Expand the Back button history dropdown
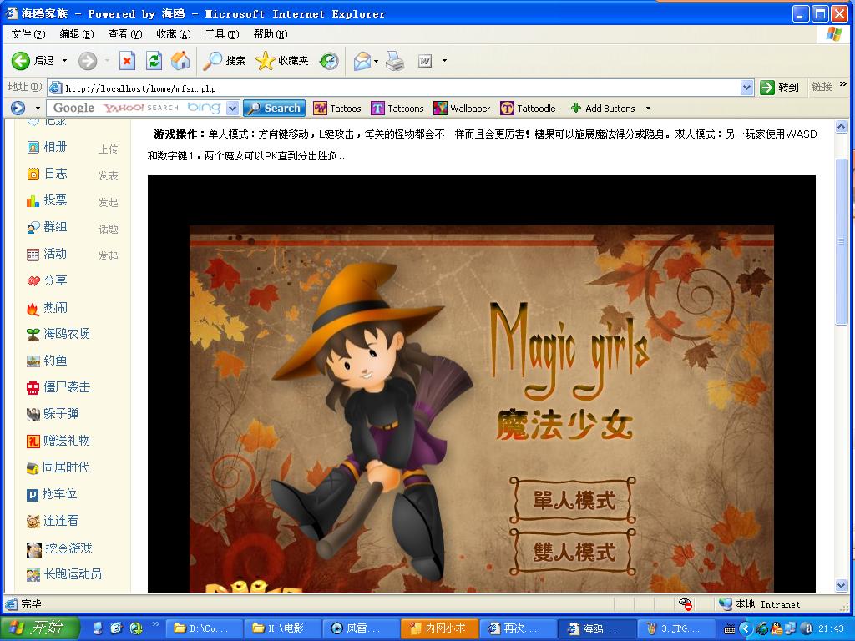855x641 pixels. pos(64,60)
